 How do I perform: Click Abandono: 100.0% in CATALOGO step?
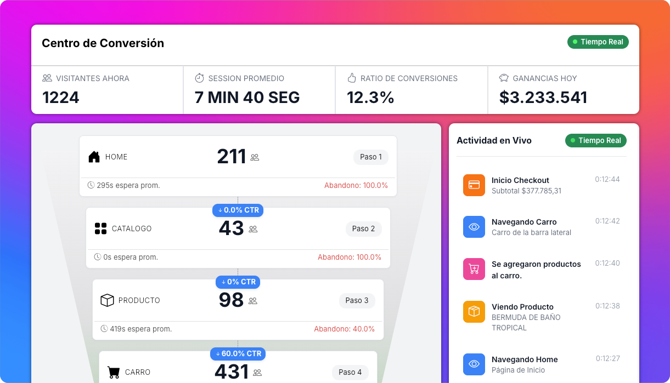click(350, 258)
